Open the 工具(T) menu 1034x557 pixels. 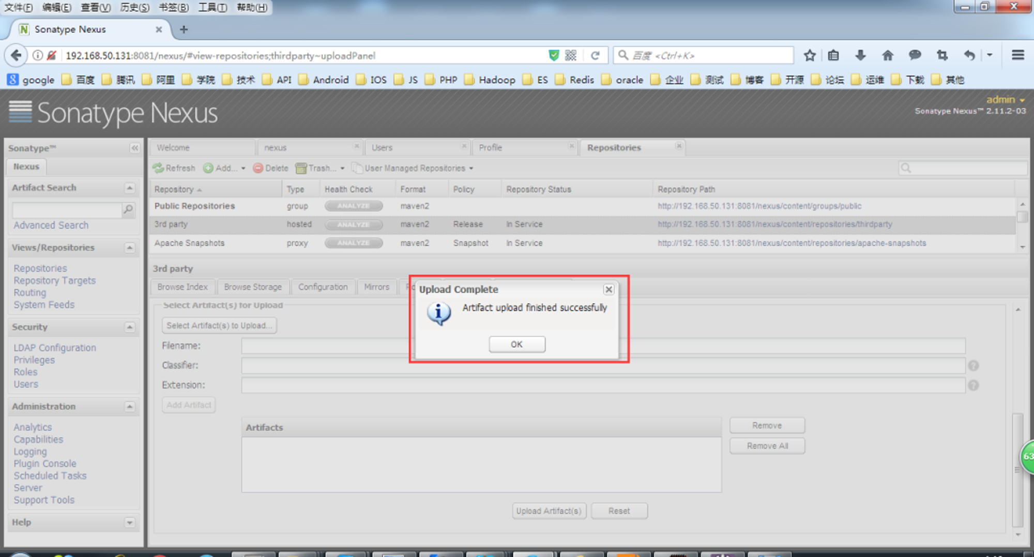(x=212, y=7)
